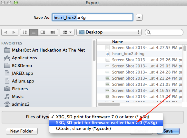Go back to previous folder
Viewport: 187px width, 138px height.
6,32
